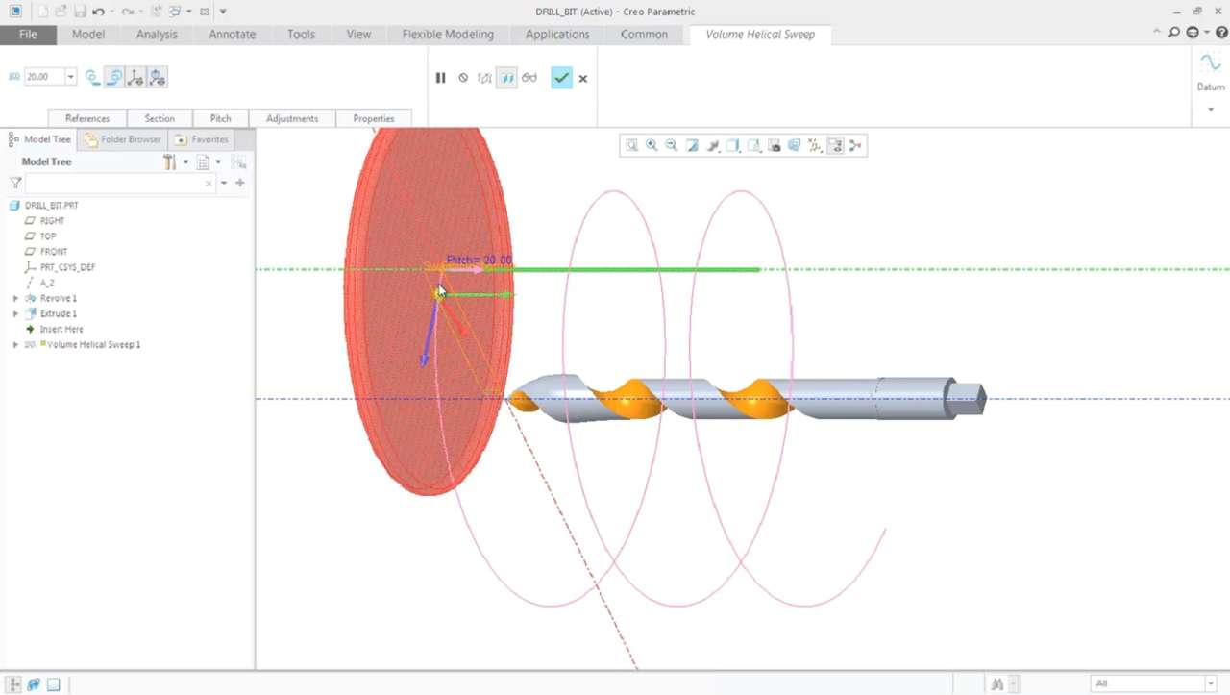Screen dimensions: 1230x695
Task: Expand the Revolve 1 tree node
Action: (x=15, y=299)
